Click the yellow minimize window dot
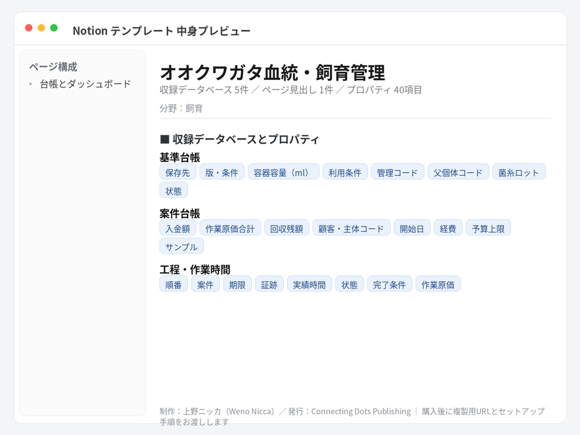580x435 pixels. point(41,28)
